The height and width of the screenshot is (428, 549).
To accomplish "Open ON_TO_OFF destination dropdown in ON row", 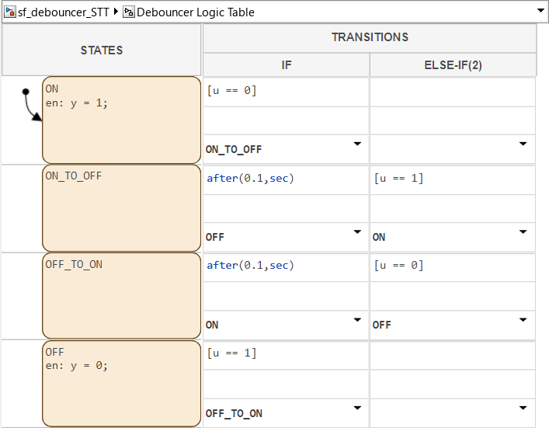I will tap(357, 144).
